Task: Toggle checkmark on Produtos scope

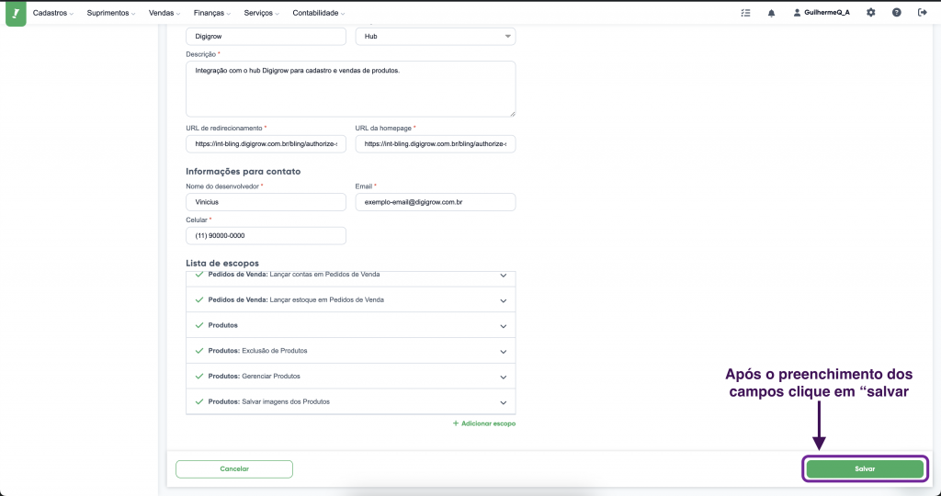Action: click(198, 325)
